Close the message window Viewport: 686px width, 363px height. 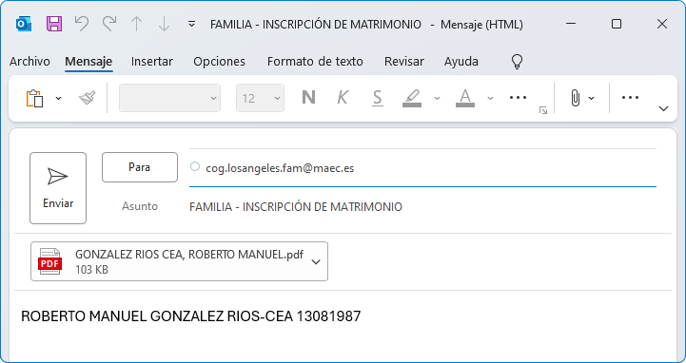coord(662,24)
